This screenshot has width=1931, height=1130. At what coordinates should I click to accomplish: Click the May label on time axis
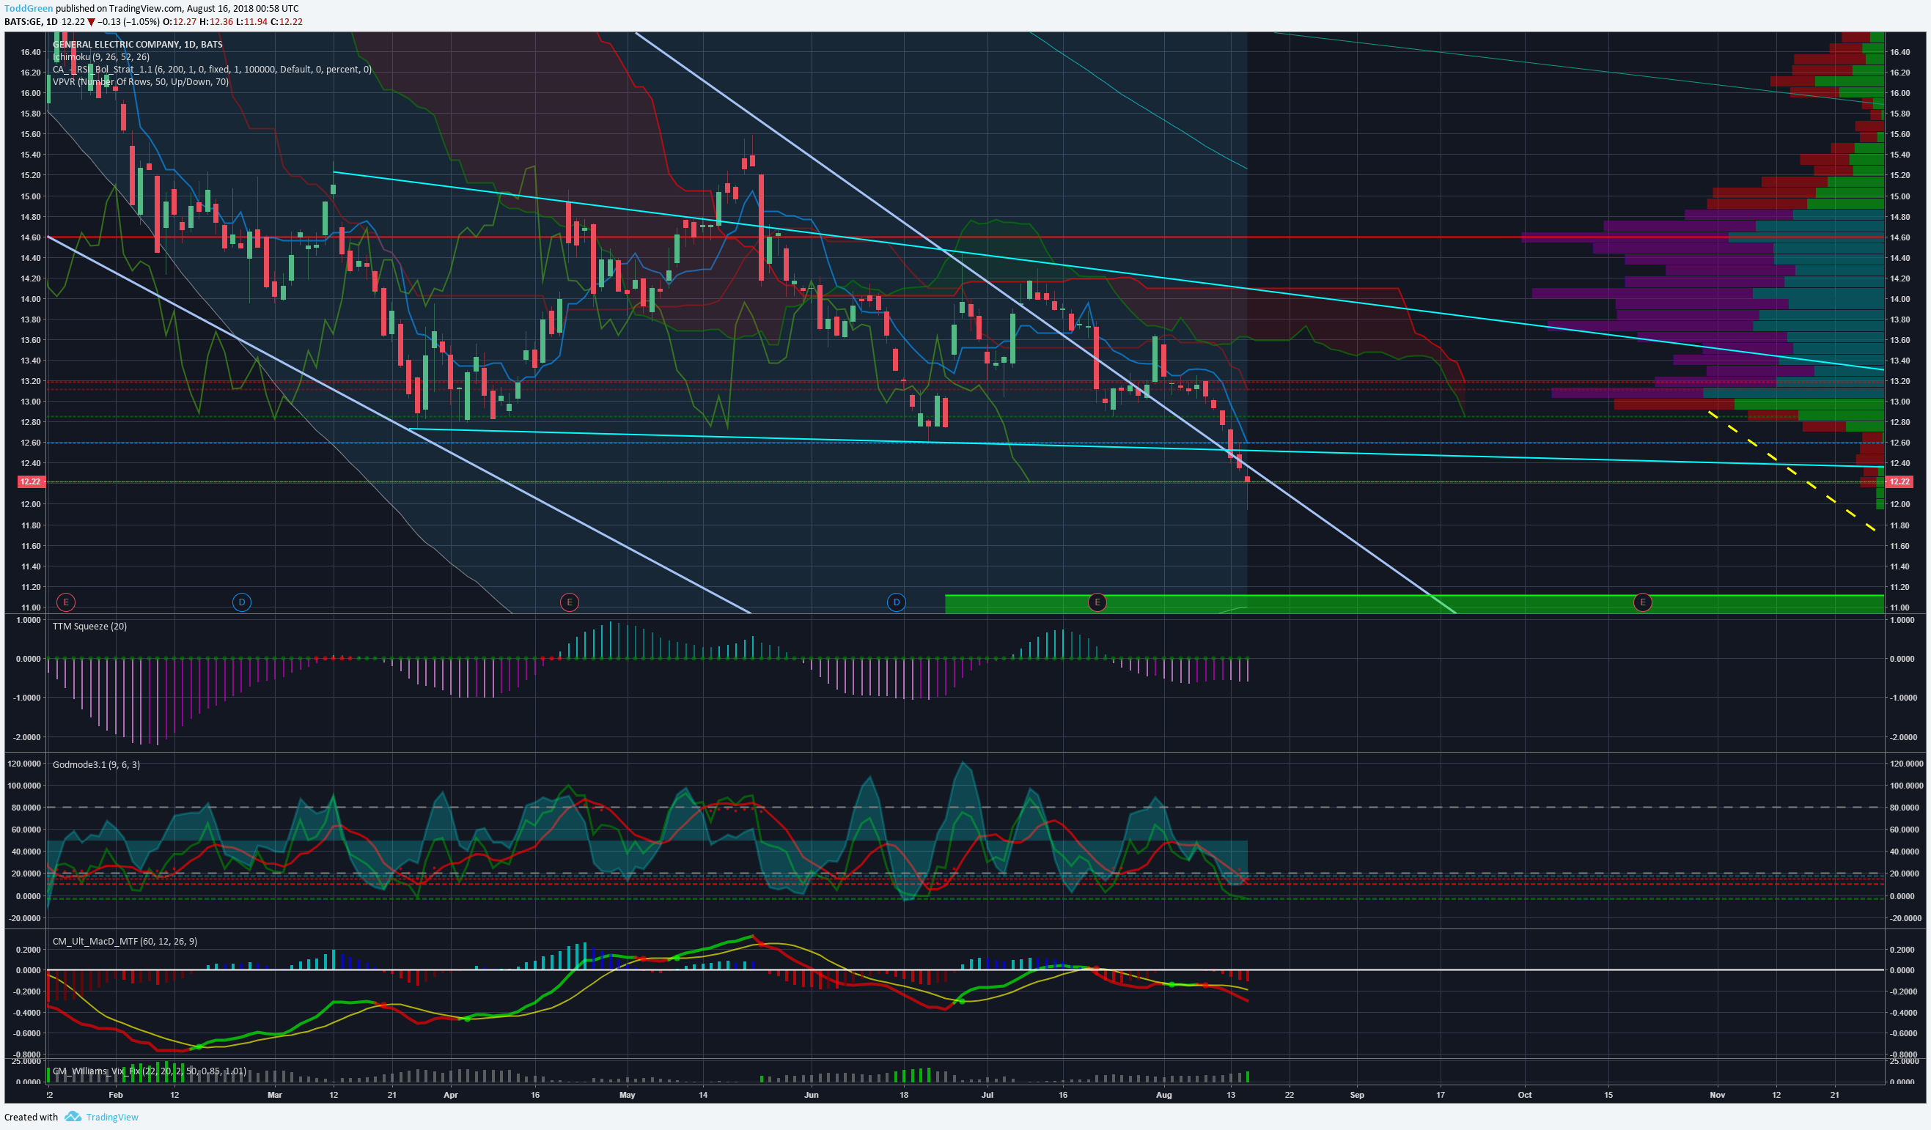pyautogui.click(x=628, y=1095)
